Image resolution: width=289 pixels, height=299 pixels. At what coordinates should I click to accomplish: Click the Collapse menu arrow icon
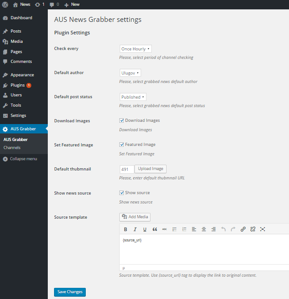(5, 159)
